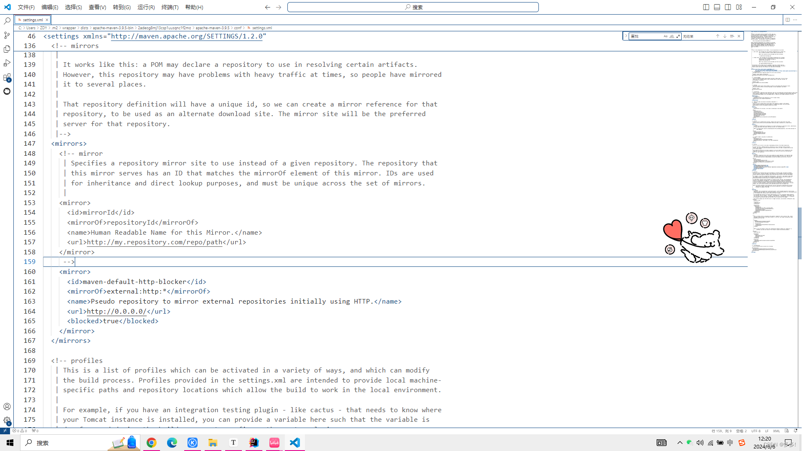The height and width of the screenshot is (451, 802).
Task: Open the Accounts icon in activity bar
Action: (7, 406)
